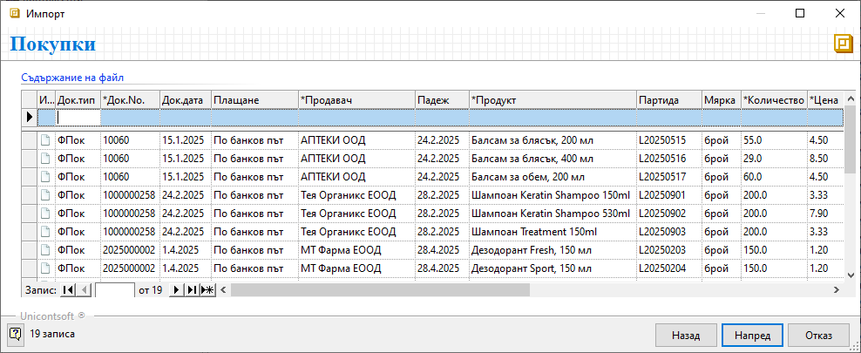Cancel import with the Отказ button

pos(818,335)
